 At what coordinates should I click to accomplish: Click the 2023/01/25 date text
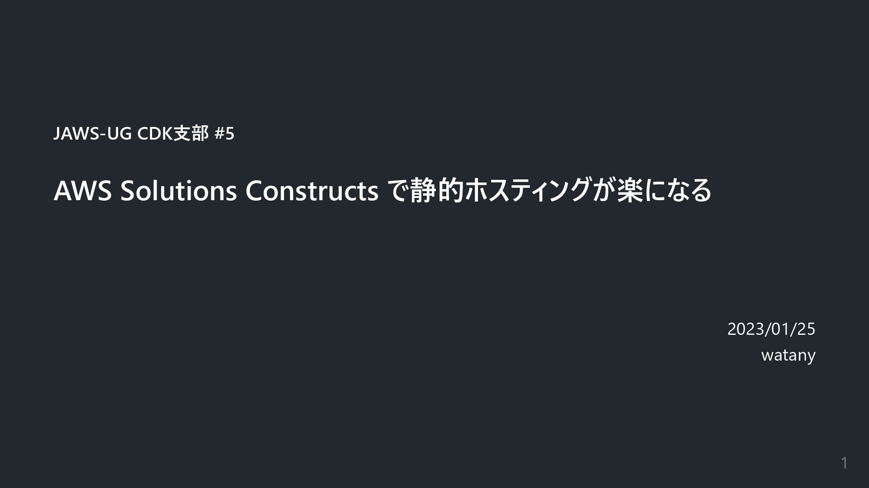[771, 329]
